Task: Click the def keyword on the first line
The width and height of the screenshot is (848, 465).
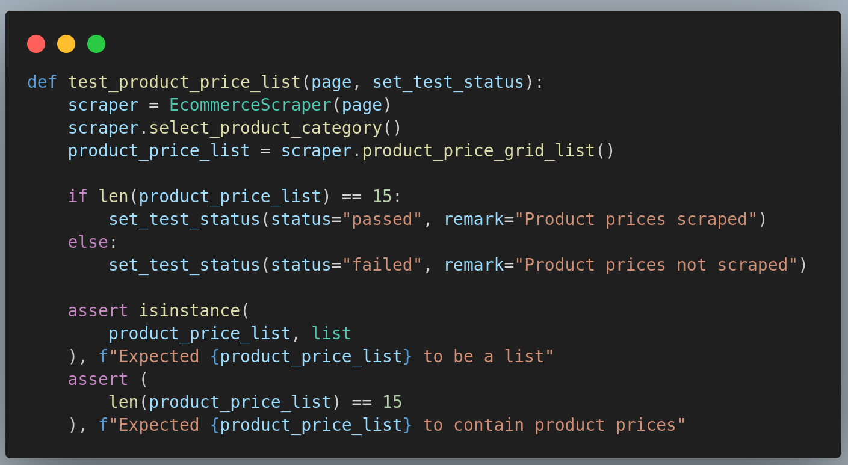Action: (x=42, y=82)
